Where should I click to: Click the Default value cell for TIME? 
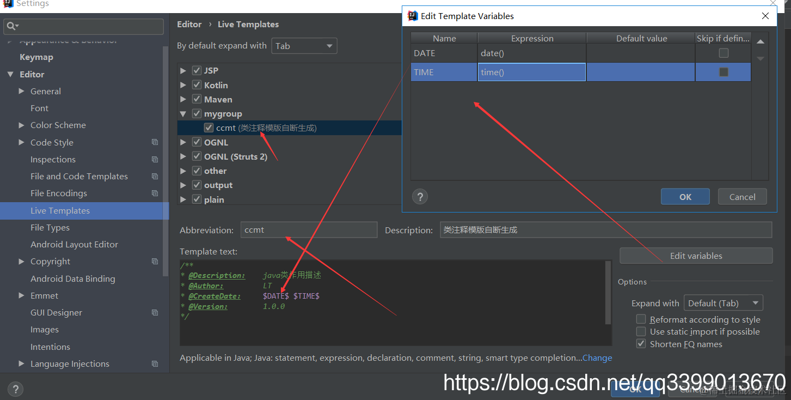pyautogui.click(x=641, y=72)
